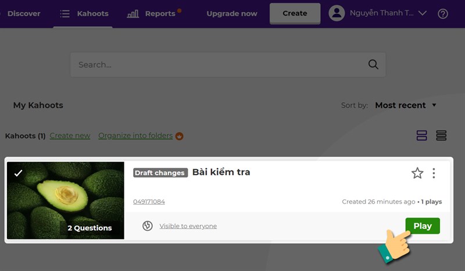Image resolution: width=465 pixels, height=271 pixels.
Task: Click Created 26 minutes ago text
Action: pos(378,202)
